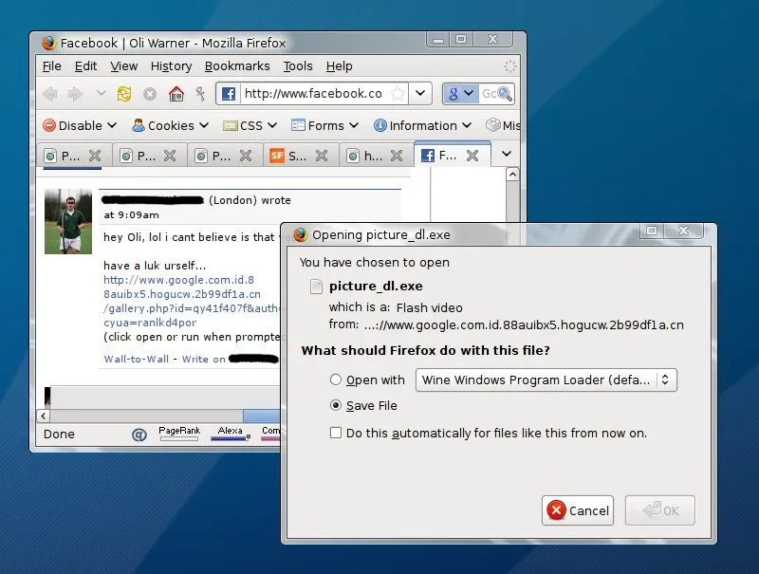Select the Open with radio button

[337, 380]
